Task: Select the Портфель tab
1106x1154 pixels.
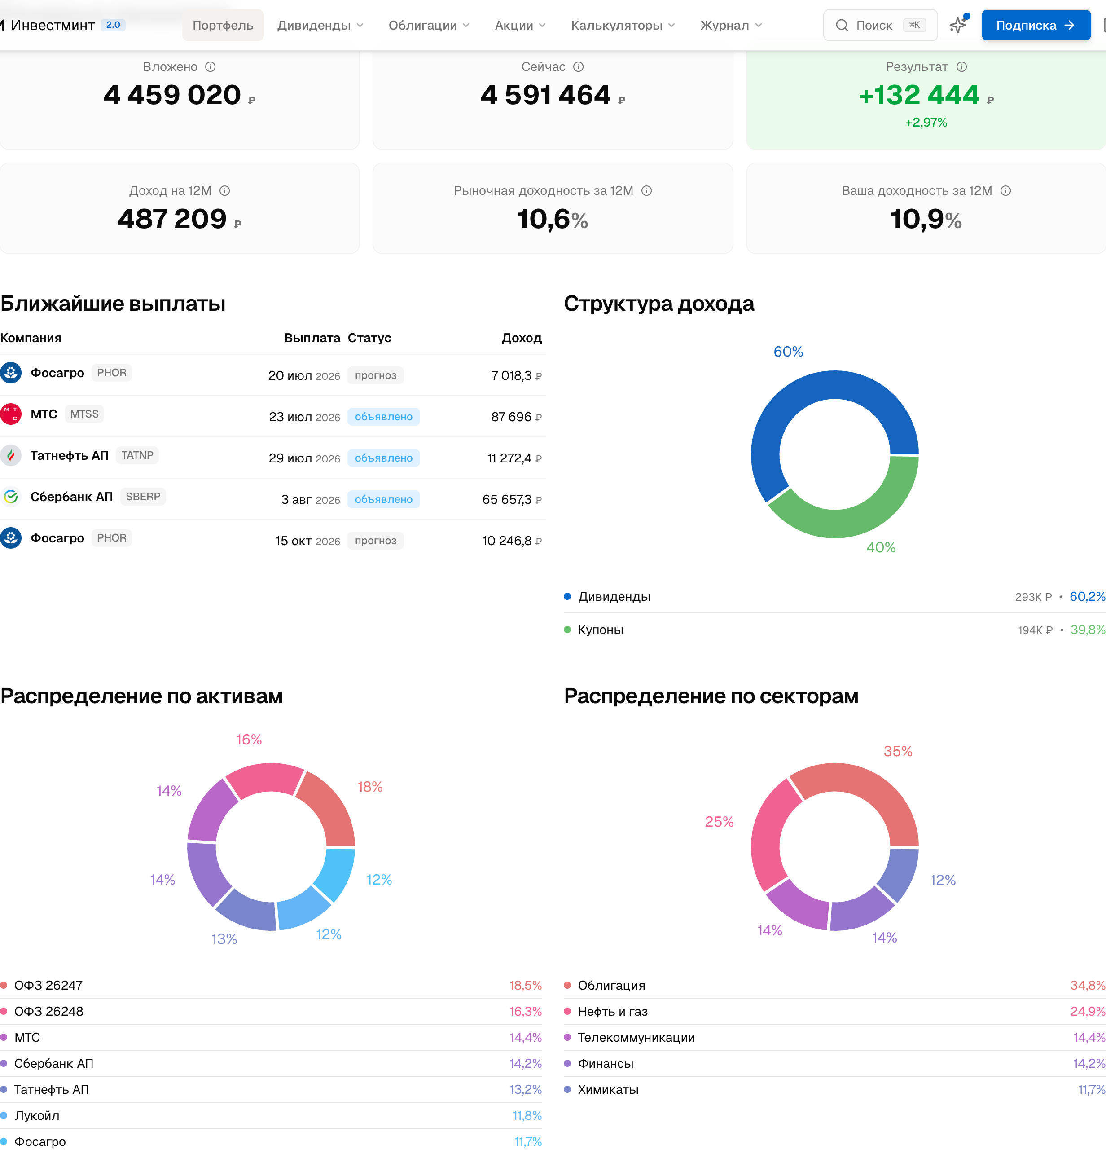Action: (223, 25)
